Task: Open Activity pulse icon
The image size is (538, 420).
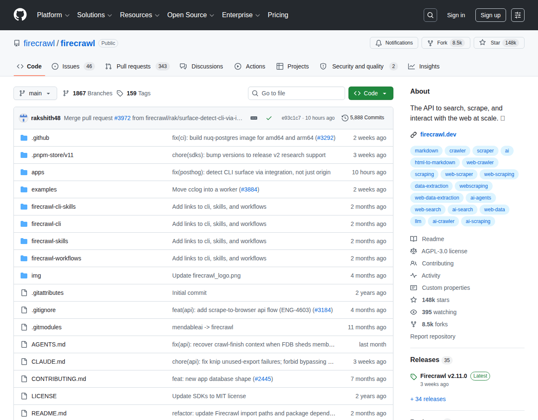Action: (414, 276)
